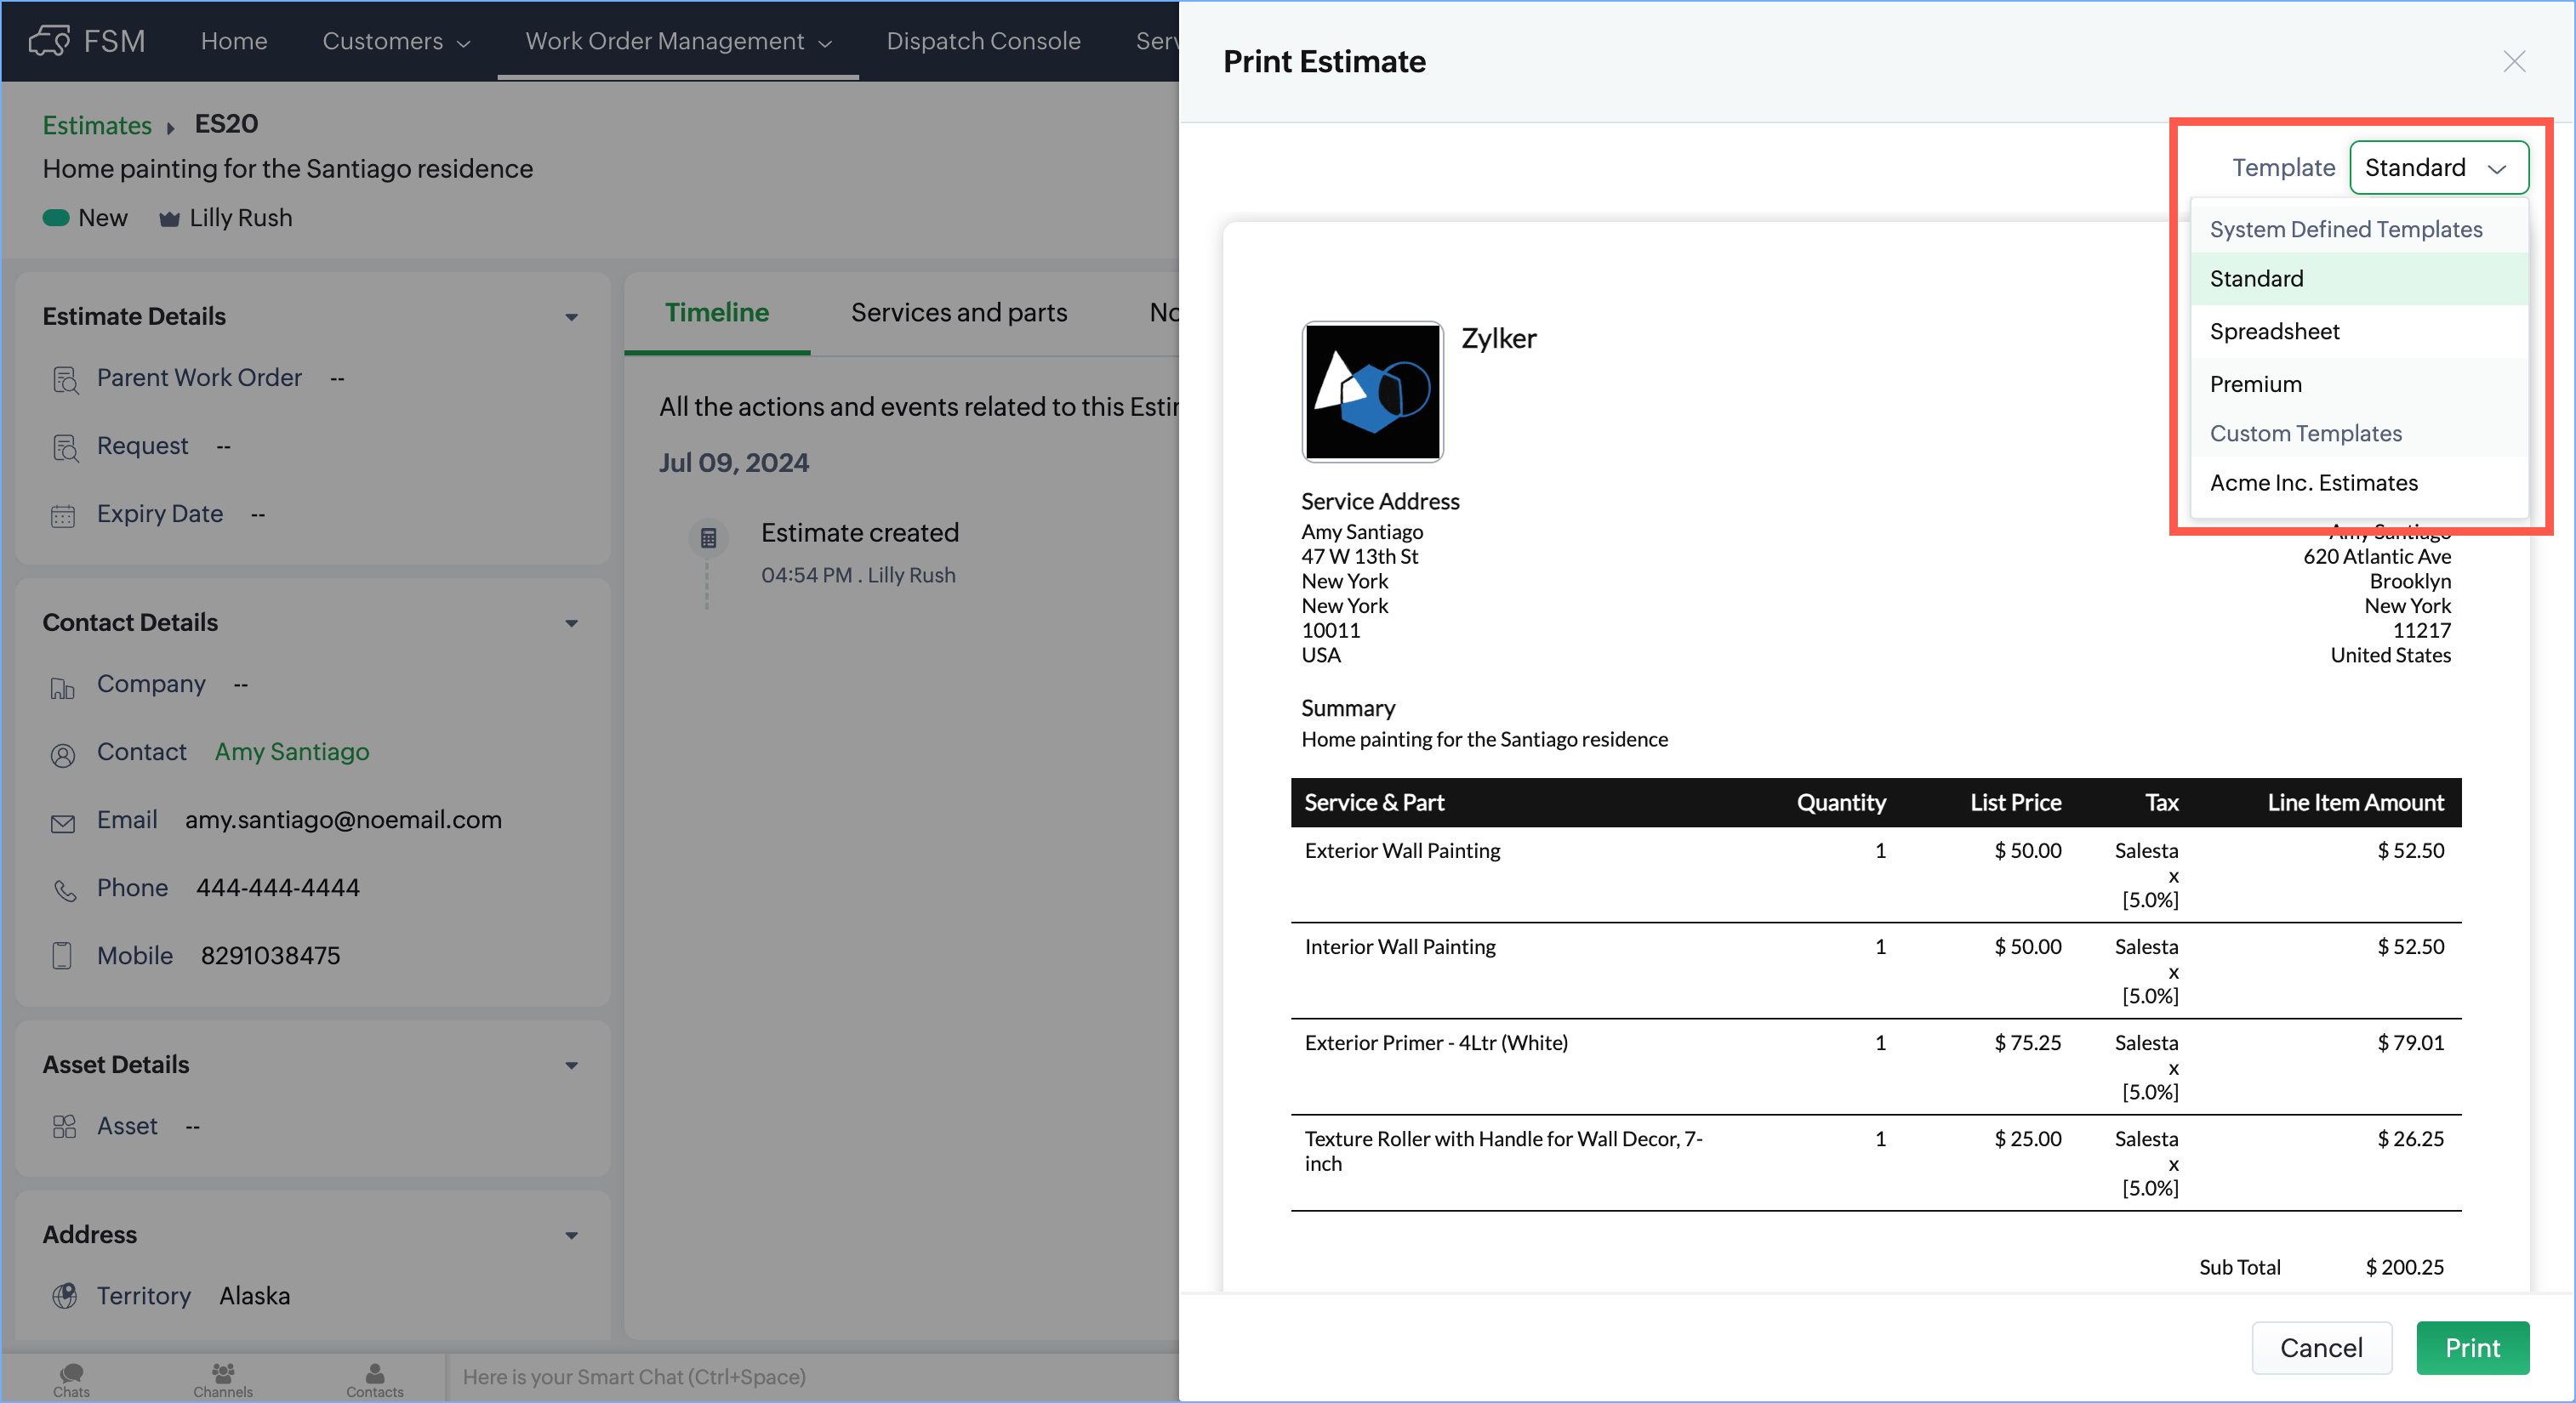
Task: Switch to the Services and parts tab
Action: click(x=958, y=313)
